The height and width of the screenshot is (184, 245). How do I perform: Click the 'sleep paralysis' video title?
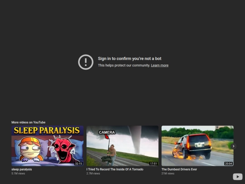tap(22, 169)
